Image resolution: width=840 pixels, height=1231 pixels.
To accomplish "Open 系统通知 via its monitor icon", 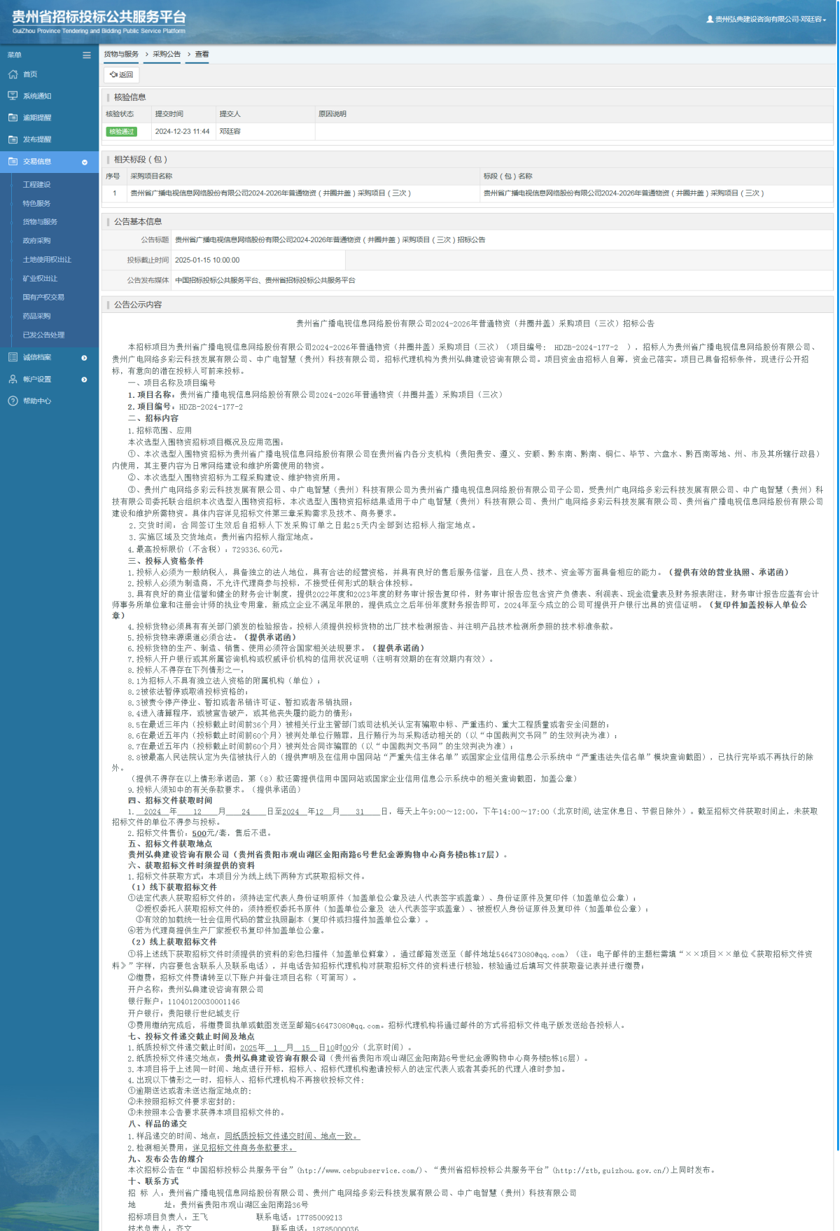I will click(x=13, y=96).
